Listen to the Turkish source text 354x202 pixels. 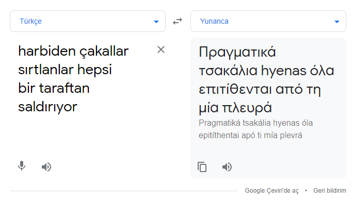[46, 167]
